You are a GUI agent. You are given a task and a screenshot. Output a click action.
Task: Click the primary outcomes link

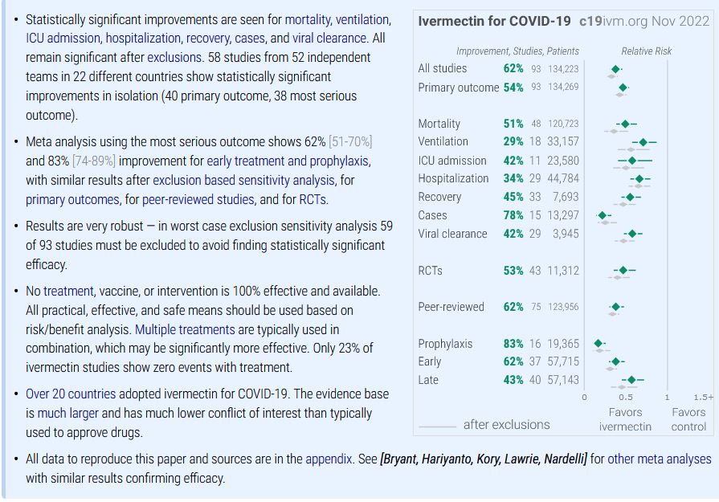pyautogui.click(x=72, y=199)
